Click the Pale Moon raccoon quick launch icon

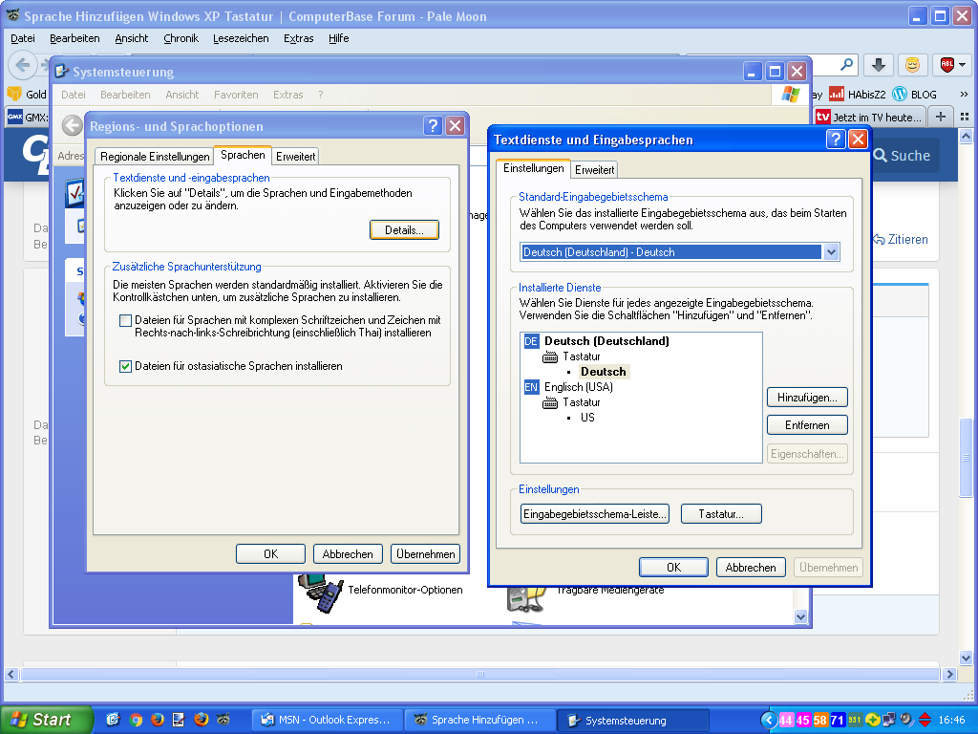click(x=223, y=720)
